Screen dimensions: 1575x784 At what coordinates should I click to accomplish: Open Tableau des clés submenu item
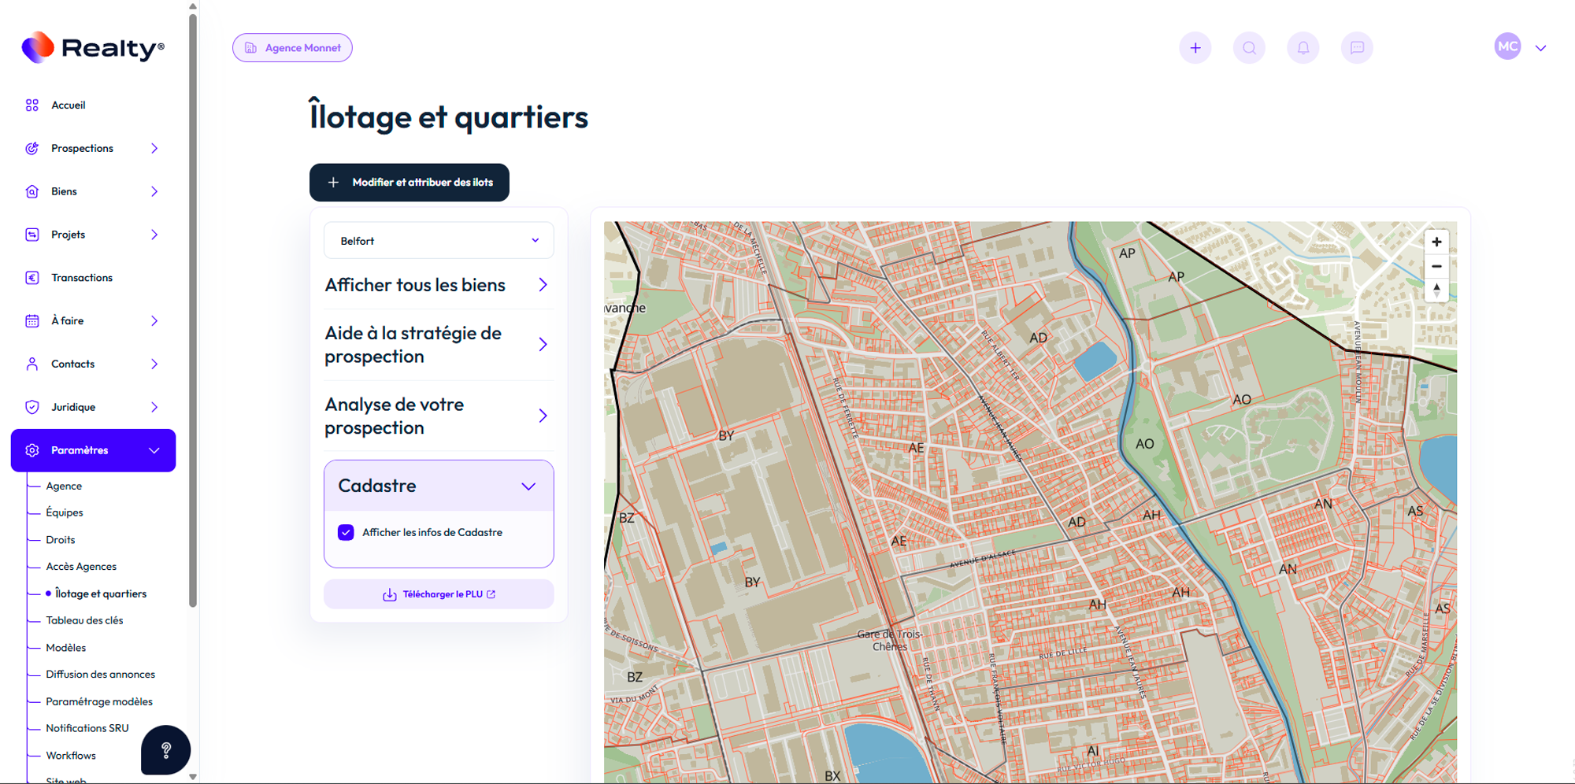pyautogui.click(x=84, y=620)
